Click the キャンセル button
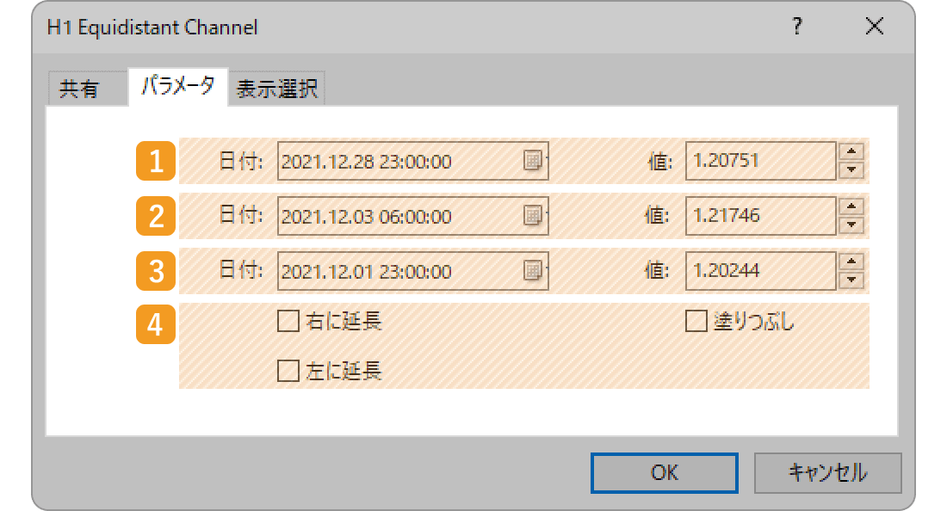947x511 pixels. pos(828,472)
